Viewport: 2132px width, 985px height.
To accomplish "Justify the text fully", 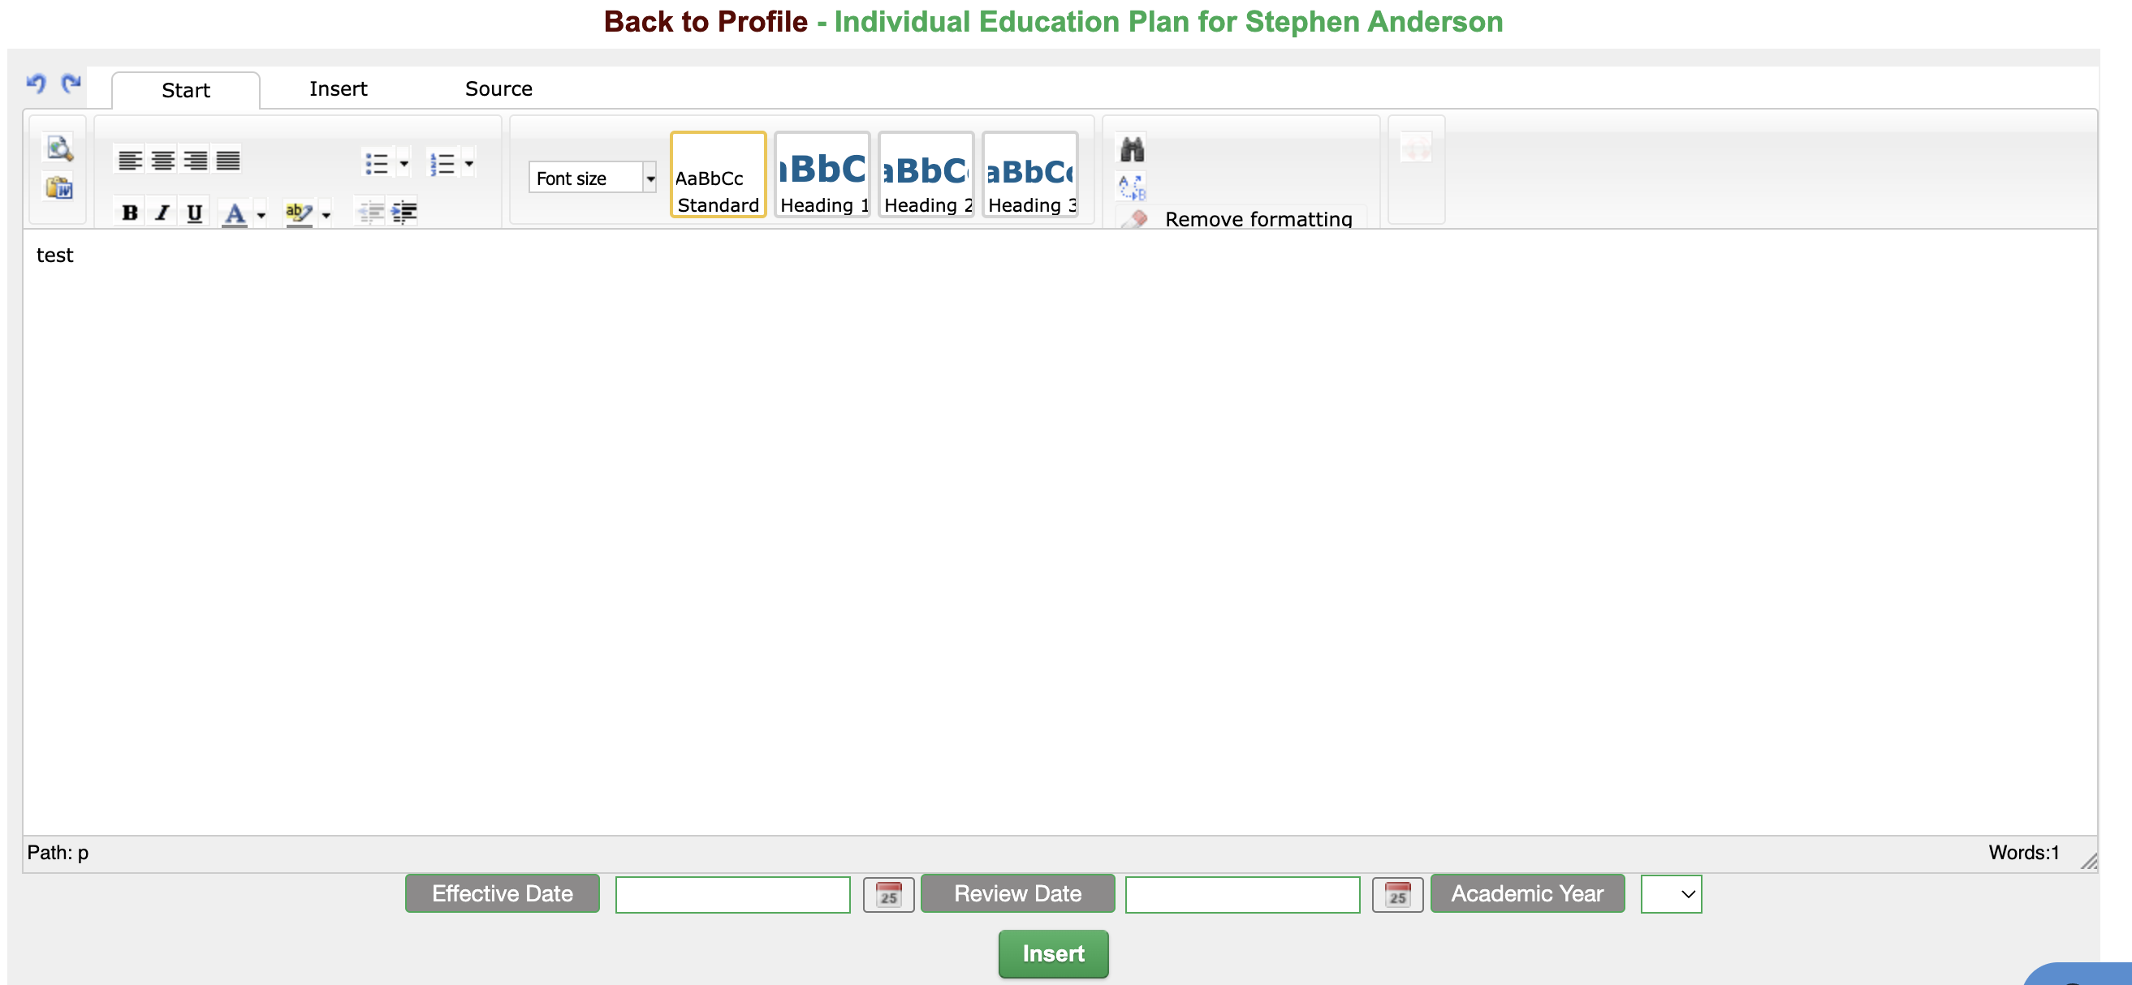I will (x=227, y=161).
